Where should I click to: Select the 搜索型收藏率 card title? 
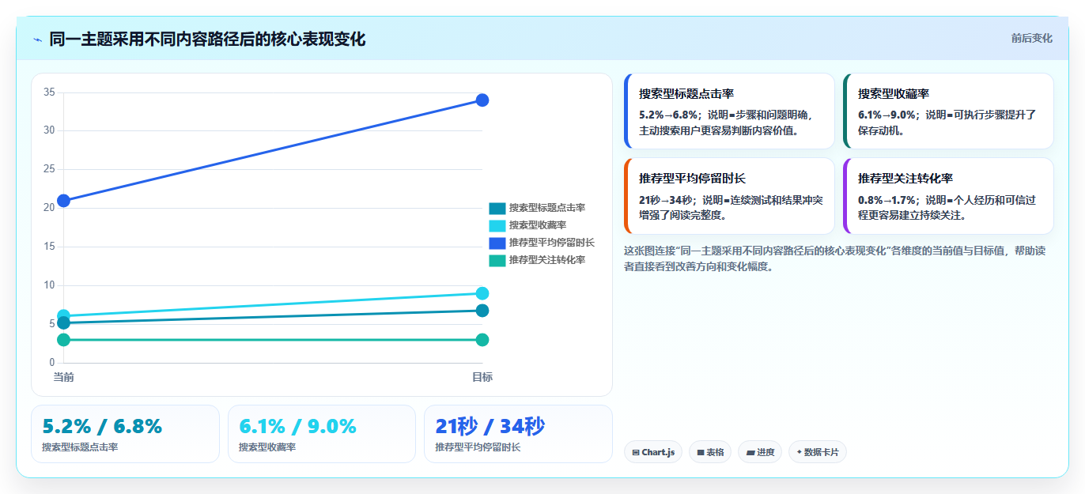point(894,94)
